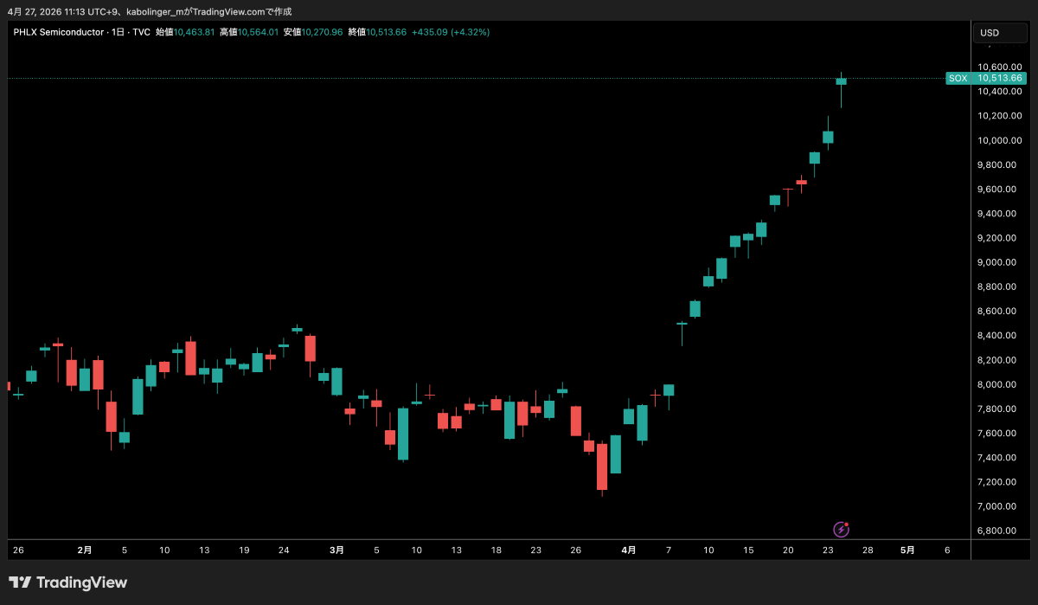Click the 終値10,513.66 close value in legend
The height and width of the screenshot is (605, 1038).
pyautogui.click(x=377, y=32)
